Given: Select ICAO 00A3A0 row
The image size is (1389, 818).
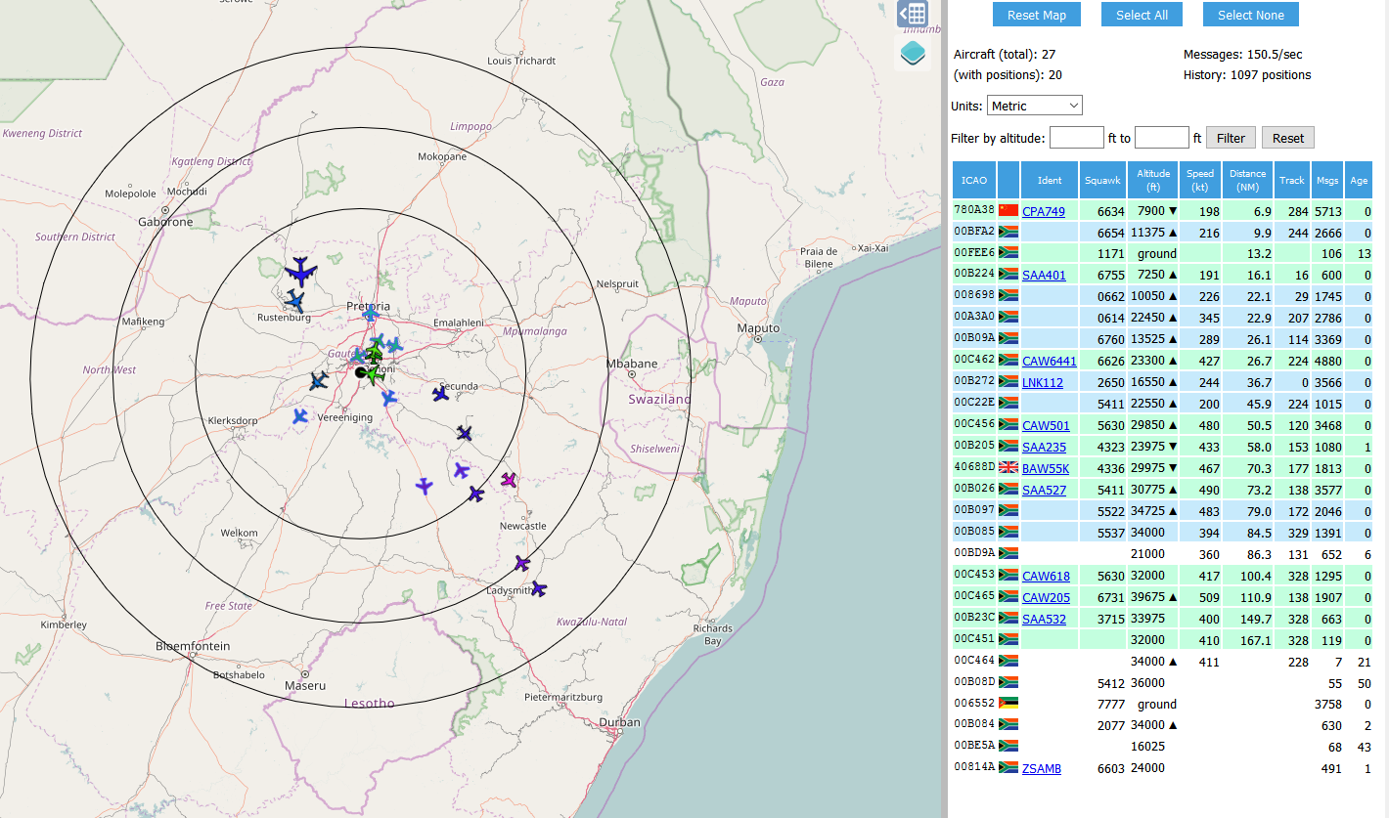Looking at the screenshot, I should pyautogui.click(x=1162, y=318).
